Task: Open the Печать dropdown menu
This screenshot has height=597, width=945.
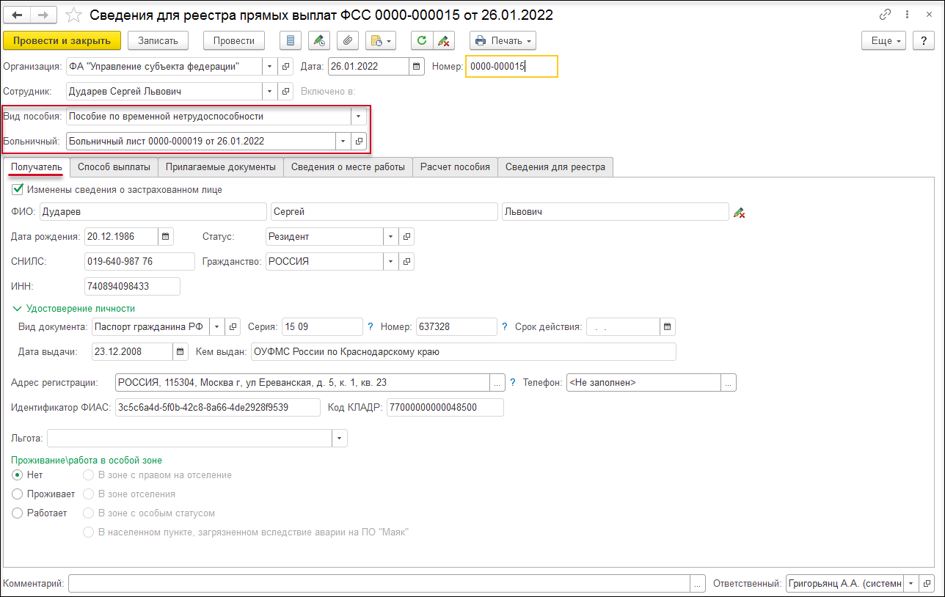Action: (503, 40)
